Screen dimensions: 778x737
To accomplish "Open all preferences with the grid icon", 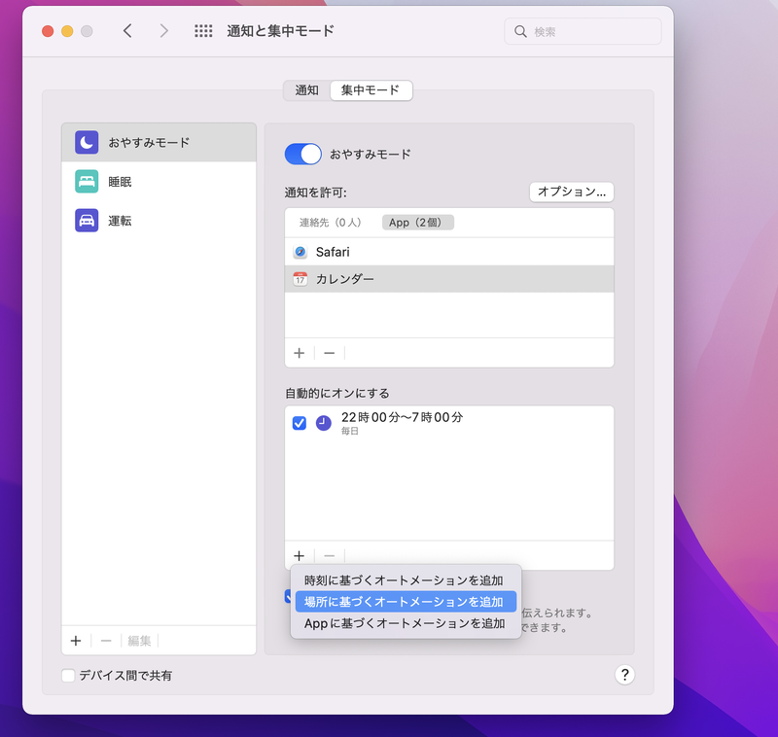I will click(x=203, y=30).
